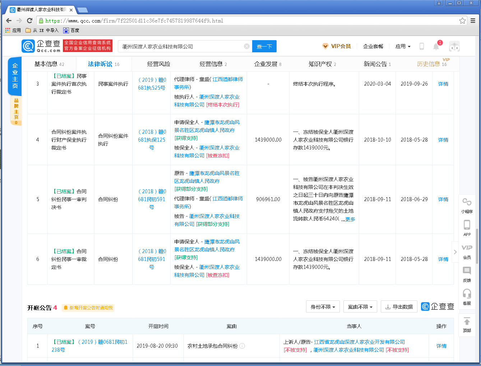Jump to top with the 顶部 icon
The image size is (481, 366).
point(467,325)
